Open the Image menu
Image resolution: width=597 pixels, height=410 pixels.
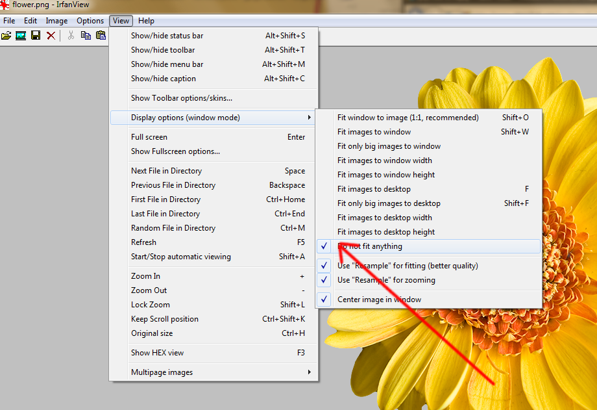pos(56,21)
